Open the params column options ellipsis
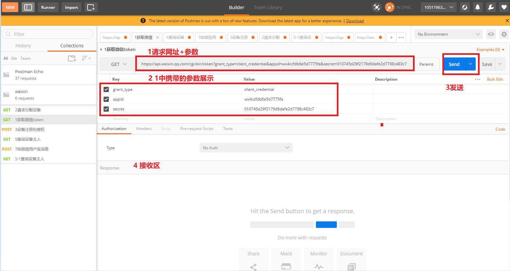The image size is (510, 271). tap(478, 79)
